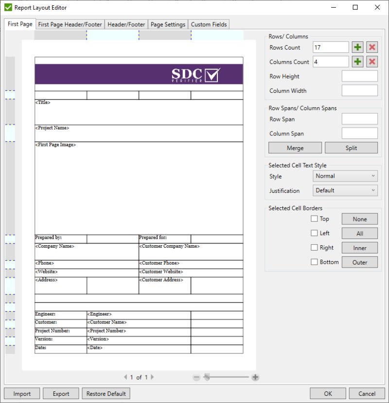Click the Report Layout Editor title bar icon
Viewport: 389px width, 403px height.
pyautogui.click(x=7, y=7)
